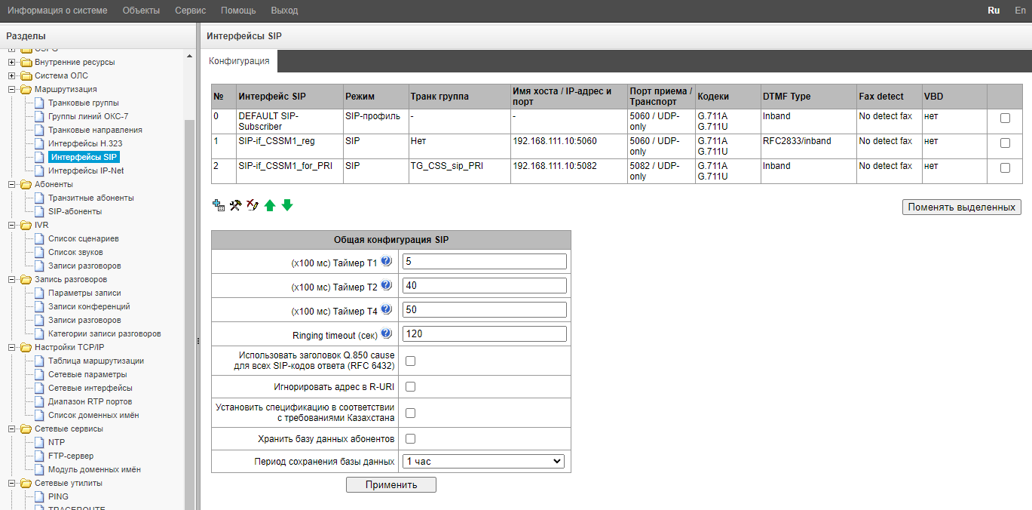This screenshot has height=510, width=1032.
Task: Collapse the Запись разговоров tree node
Action: point(11,279)
